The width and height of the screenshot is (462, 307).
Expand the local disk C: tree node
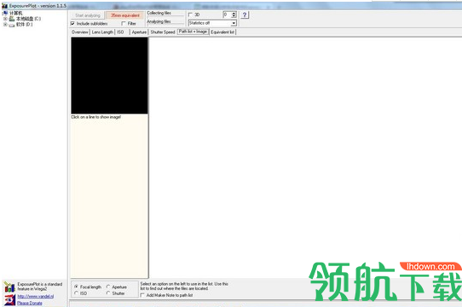click(5, 19)
